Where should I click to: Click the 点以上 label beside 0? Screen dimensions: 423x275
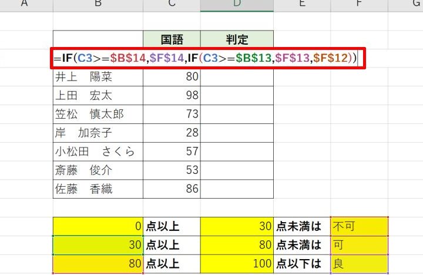click(x=172, y=226)
